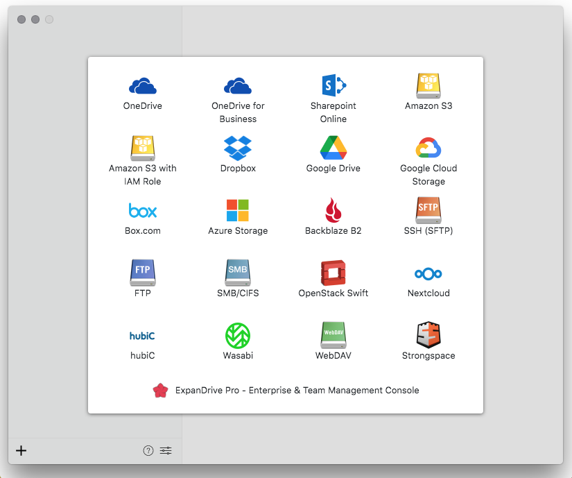Click the Amazon S3 drive icon
The height and width of the screenshot is (478, 572).
[x=428, y=86]
